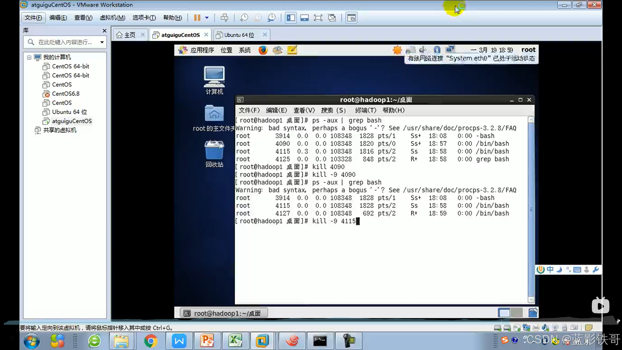Select atguiguCentOS in the library tree
Screen dimensions: 622x350
72,121
